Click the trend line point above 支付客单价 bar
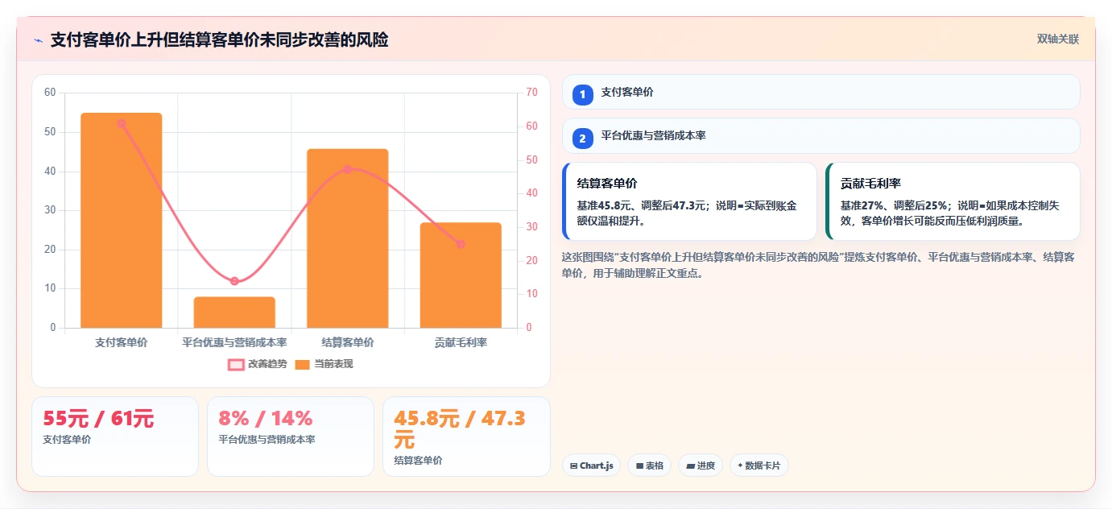 tap(122, 123)
